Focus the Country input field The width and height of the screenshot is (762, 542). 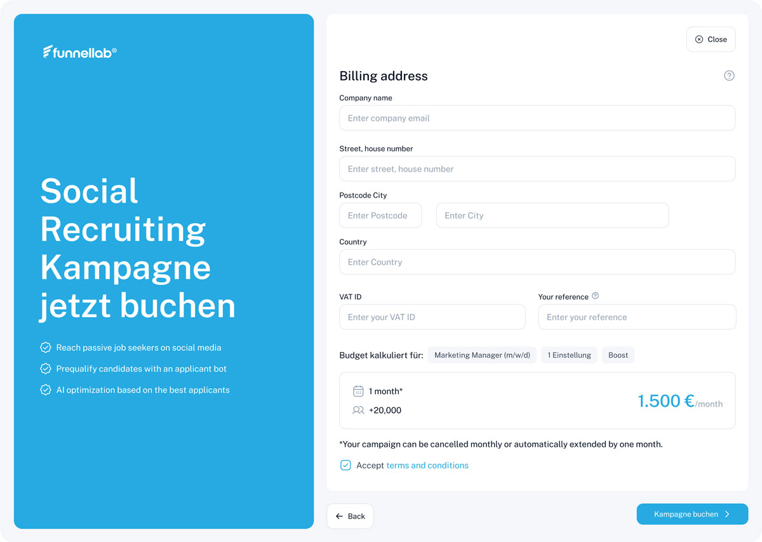537,262
